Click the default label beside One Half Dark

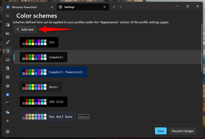point(84,117)
